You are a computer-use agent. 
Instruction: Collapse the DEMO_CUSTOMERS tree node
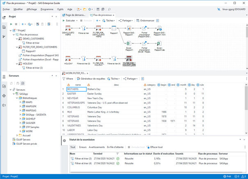pos(17,39)
